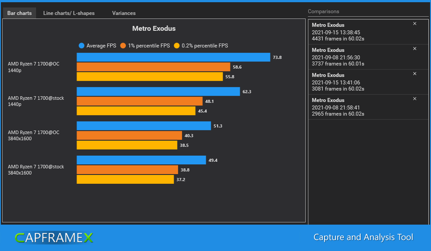Click the AMD Ryzen 7 1700@OC 3840x1600 label
The image size is (431, 251).
coord(33,135)
